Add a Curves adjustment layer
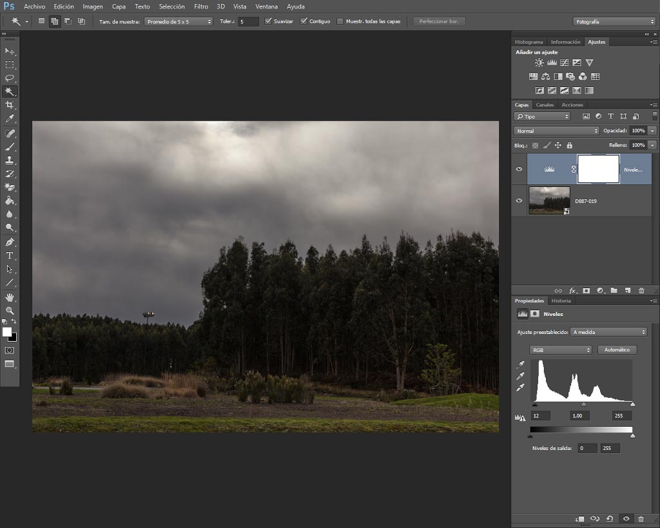This screenshot has width=660, height=528. 565,63
